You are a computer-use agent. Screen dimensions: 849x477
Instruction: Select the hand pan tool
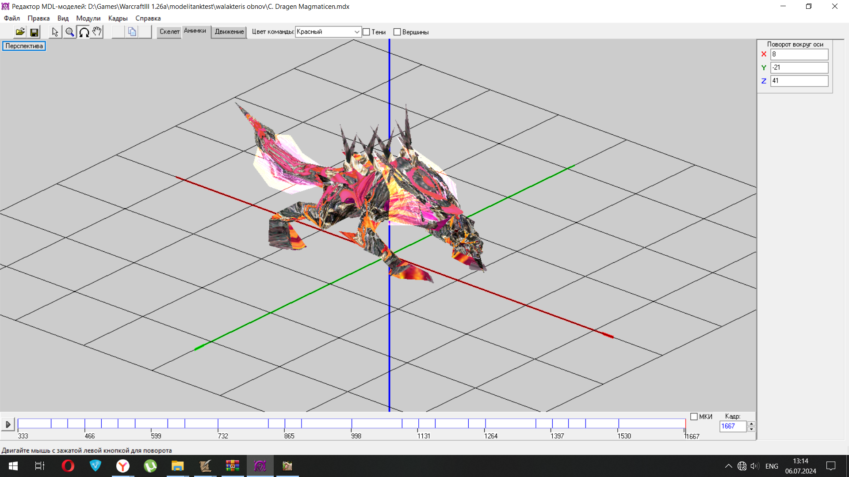pyautogui.click(x=97, y=32)
